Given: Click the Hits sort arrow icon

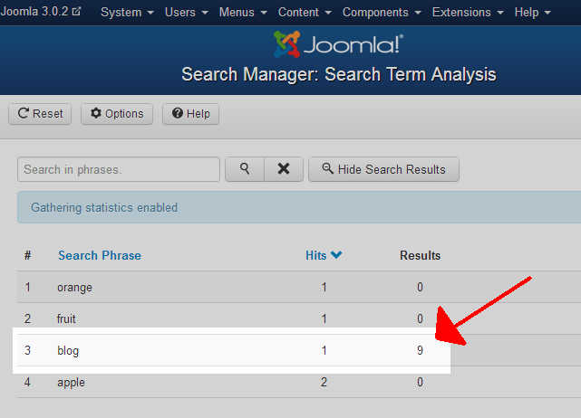Looking at the screenshot, I should [x=336, y=255].
